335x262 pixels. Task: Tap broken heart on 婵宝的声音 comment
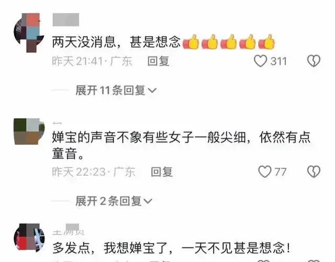pos(314,172)
